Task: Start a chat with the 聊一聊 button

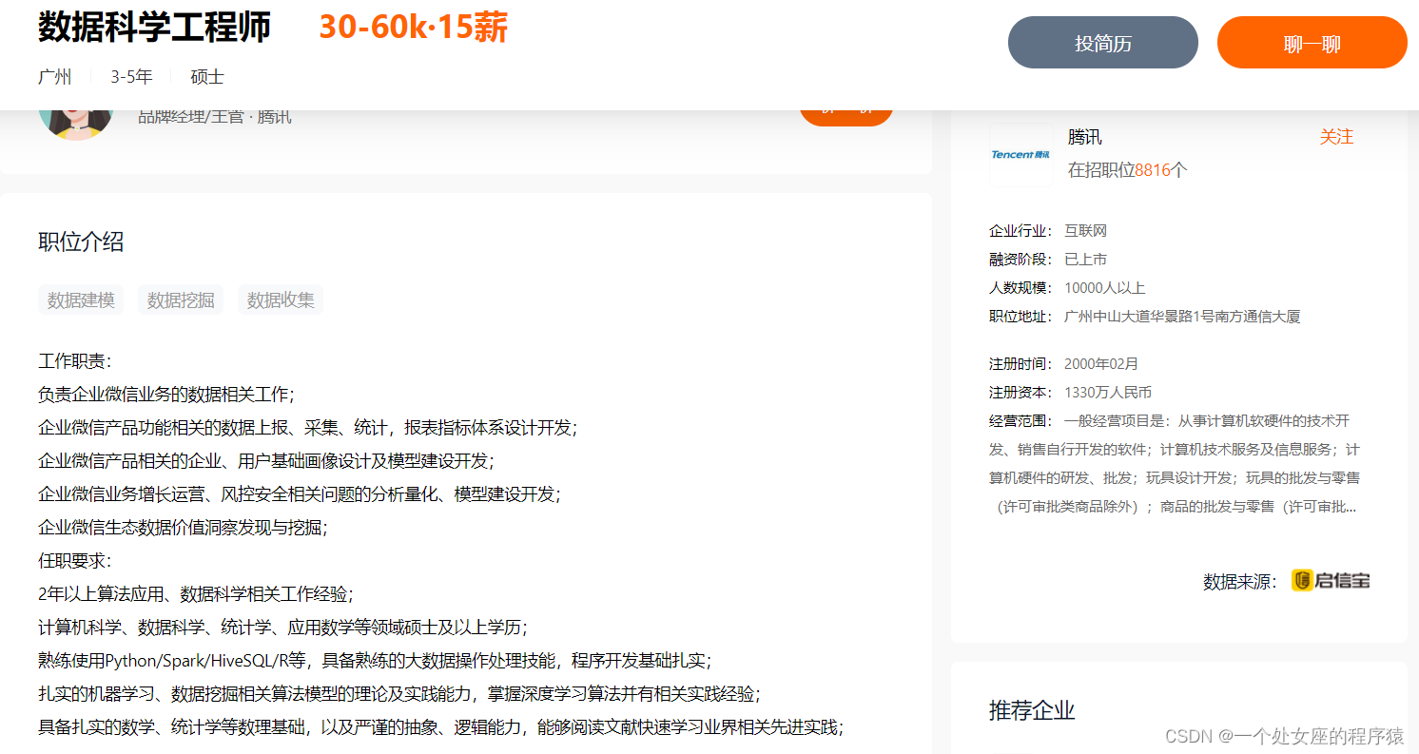Action: pos(1312,43)
